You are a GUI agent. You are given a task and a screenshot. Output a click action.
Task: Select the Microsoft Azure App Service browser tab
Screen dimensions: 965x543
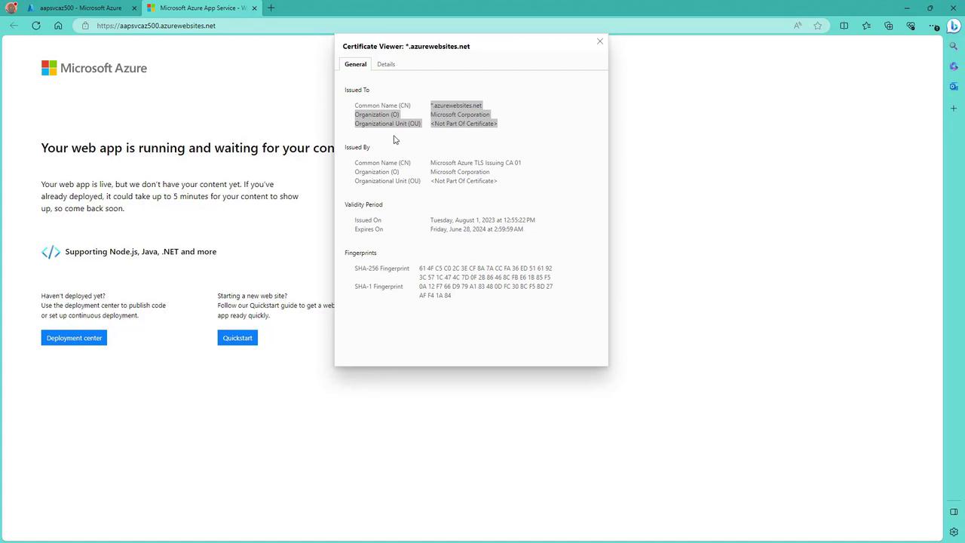coord(202,8)
